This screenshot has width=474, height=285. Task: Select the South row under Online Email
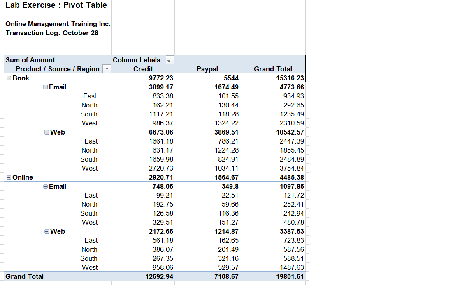[x=89, y=213]
